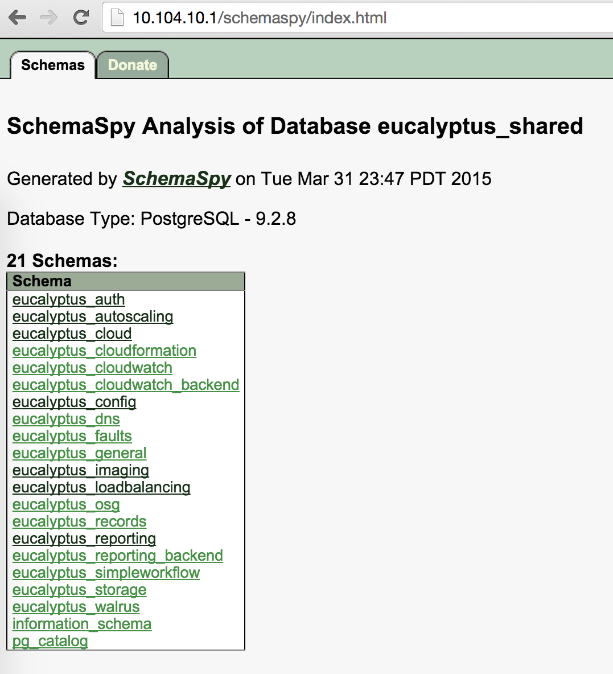This screenshot has width=613, height=674.
Task: Go to eucalyptus_cloudwatch_backend schema
Action: [x=126, y=385]
